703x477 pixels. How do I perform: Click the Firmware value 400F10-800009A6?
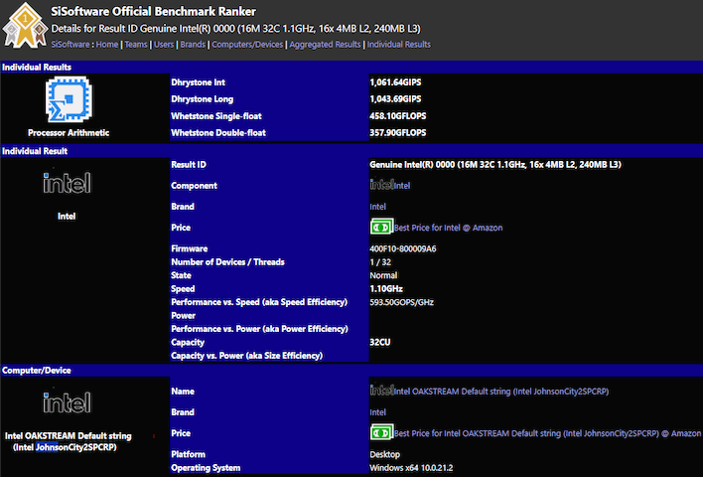(402, 248)
